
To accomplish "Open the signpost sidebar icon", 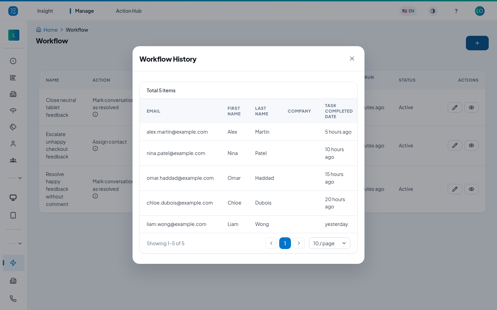I will [13, 111].
